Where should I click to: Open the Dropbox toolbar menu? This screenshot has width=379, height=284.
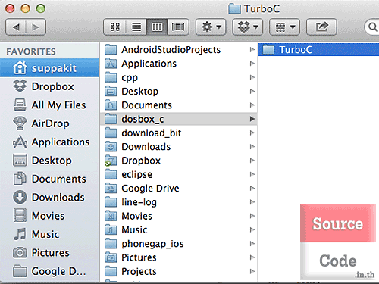(248, 27)
